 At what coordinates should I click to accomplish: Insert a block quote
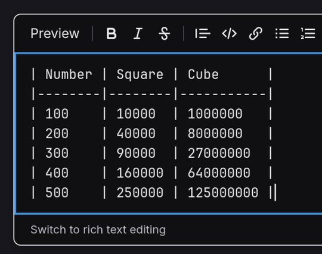coord(203,33)
